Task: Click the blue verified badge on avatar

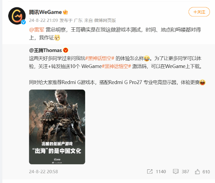Action: (x=23, y=22)
